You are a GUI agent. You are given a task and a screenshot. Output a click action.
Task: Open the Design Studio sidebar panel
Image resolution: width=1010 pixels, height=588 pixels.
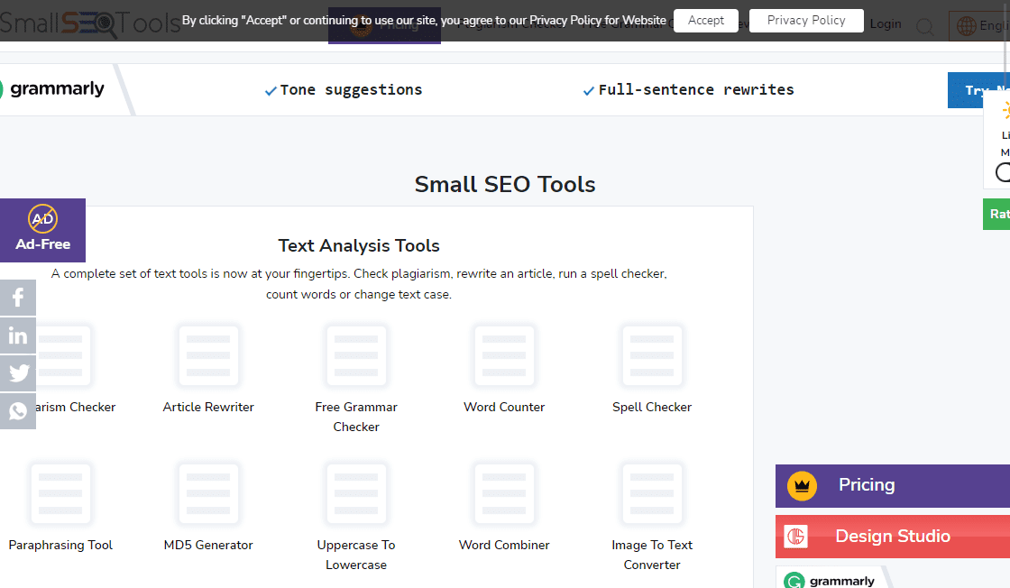pos(893,536)
